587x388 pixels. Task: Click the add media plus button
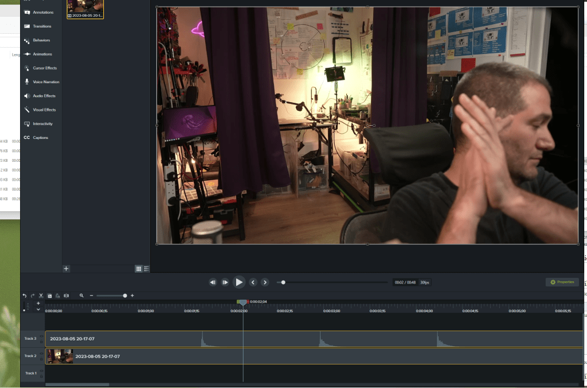click(x=66, y=269)
